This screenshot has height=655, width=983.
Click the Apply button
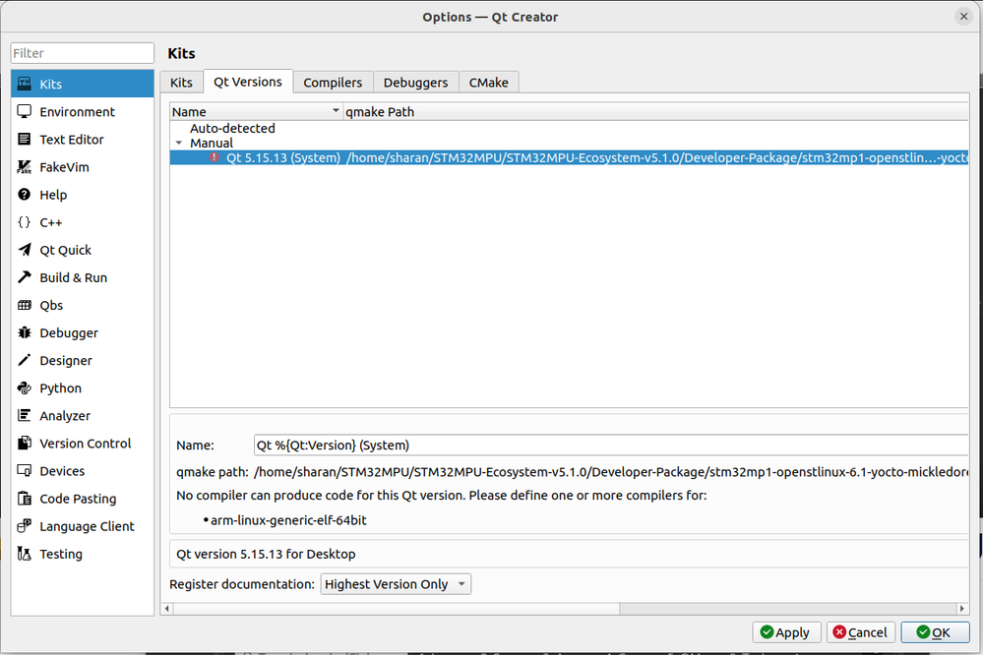[x=785, y=632]
